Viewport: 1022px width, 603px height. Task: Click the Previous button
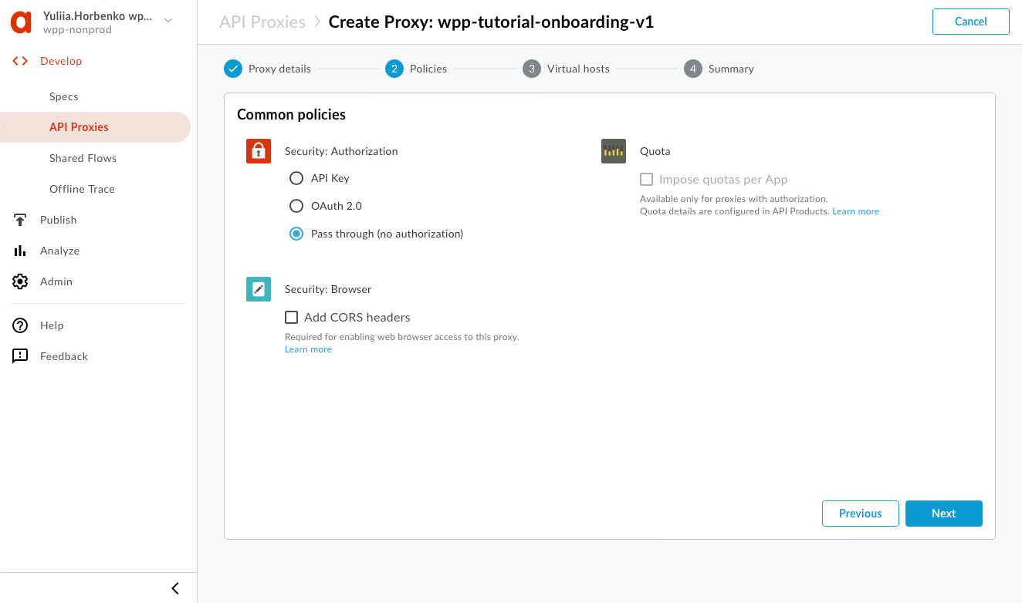pos(860,514)
